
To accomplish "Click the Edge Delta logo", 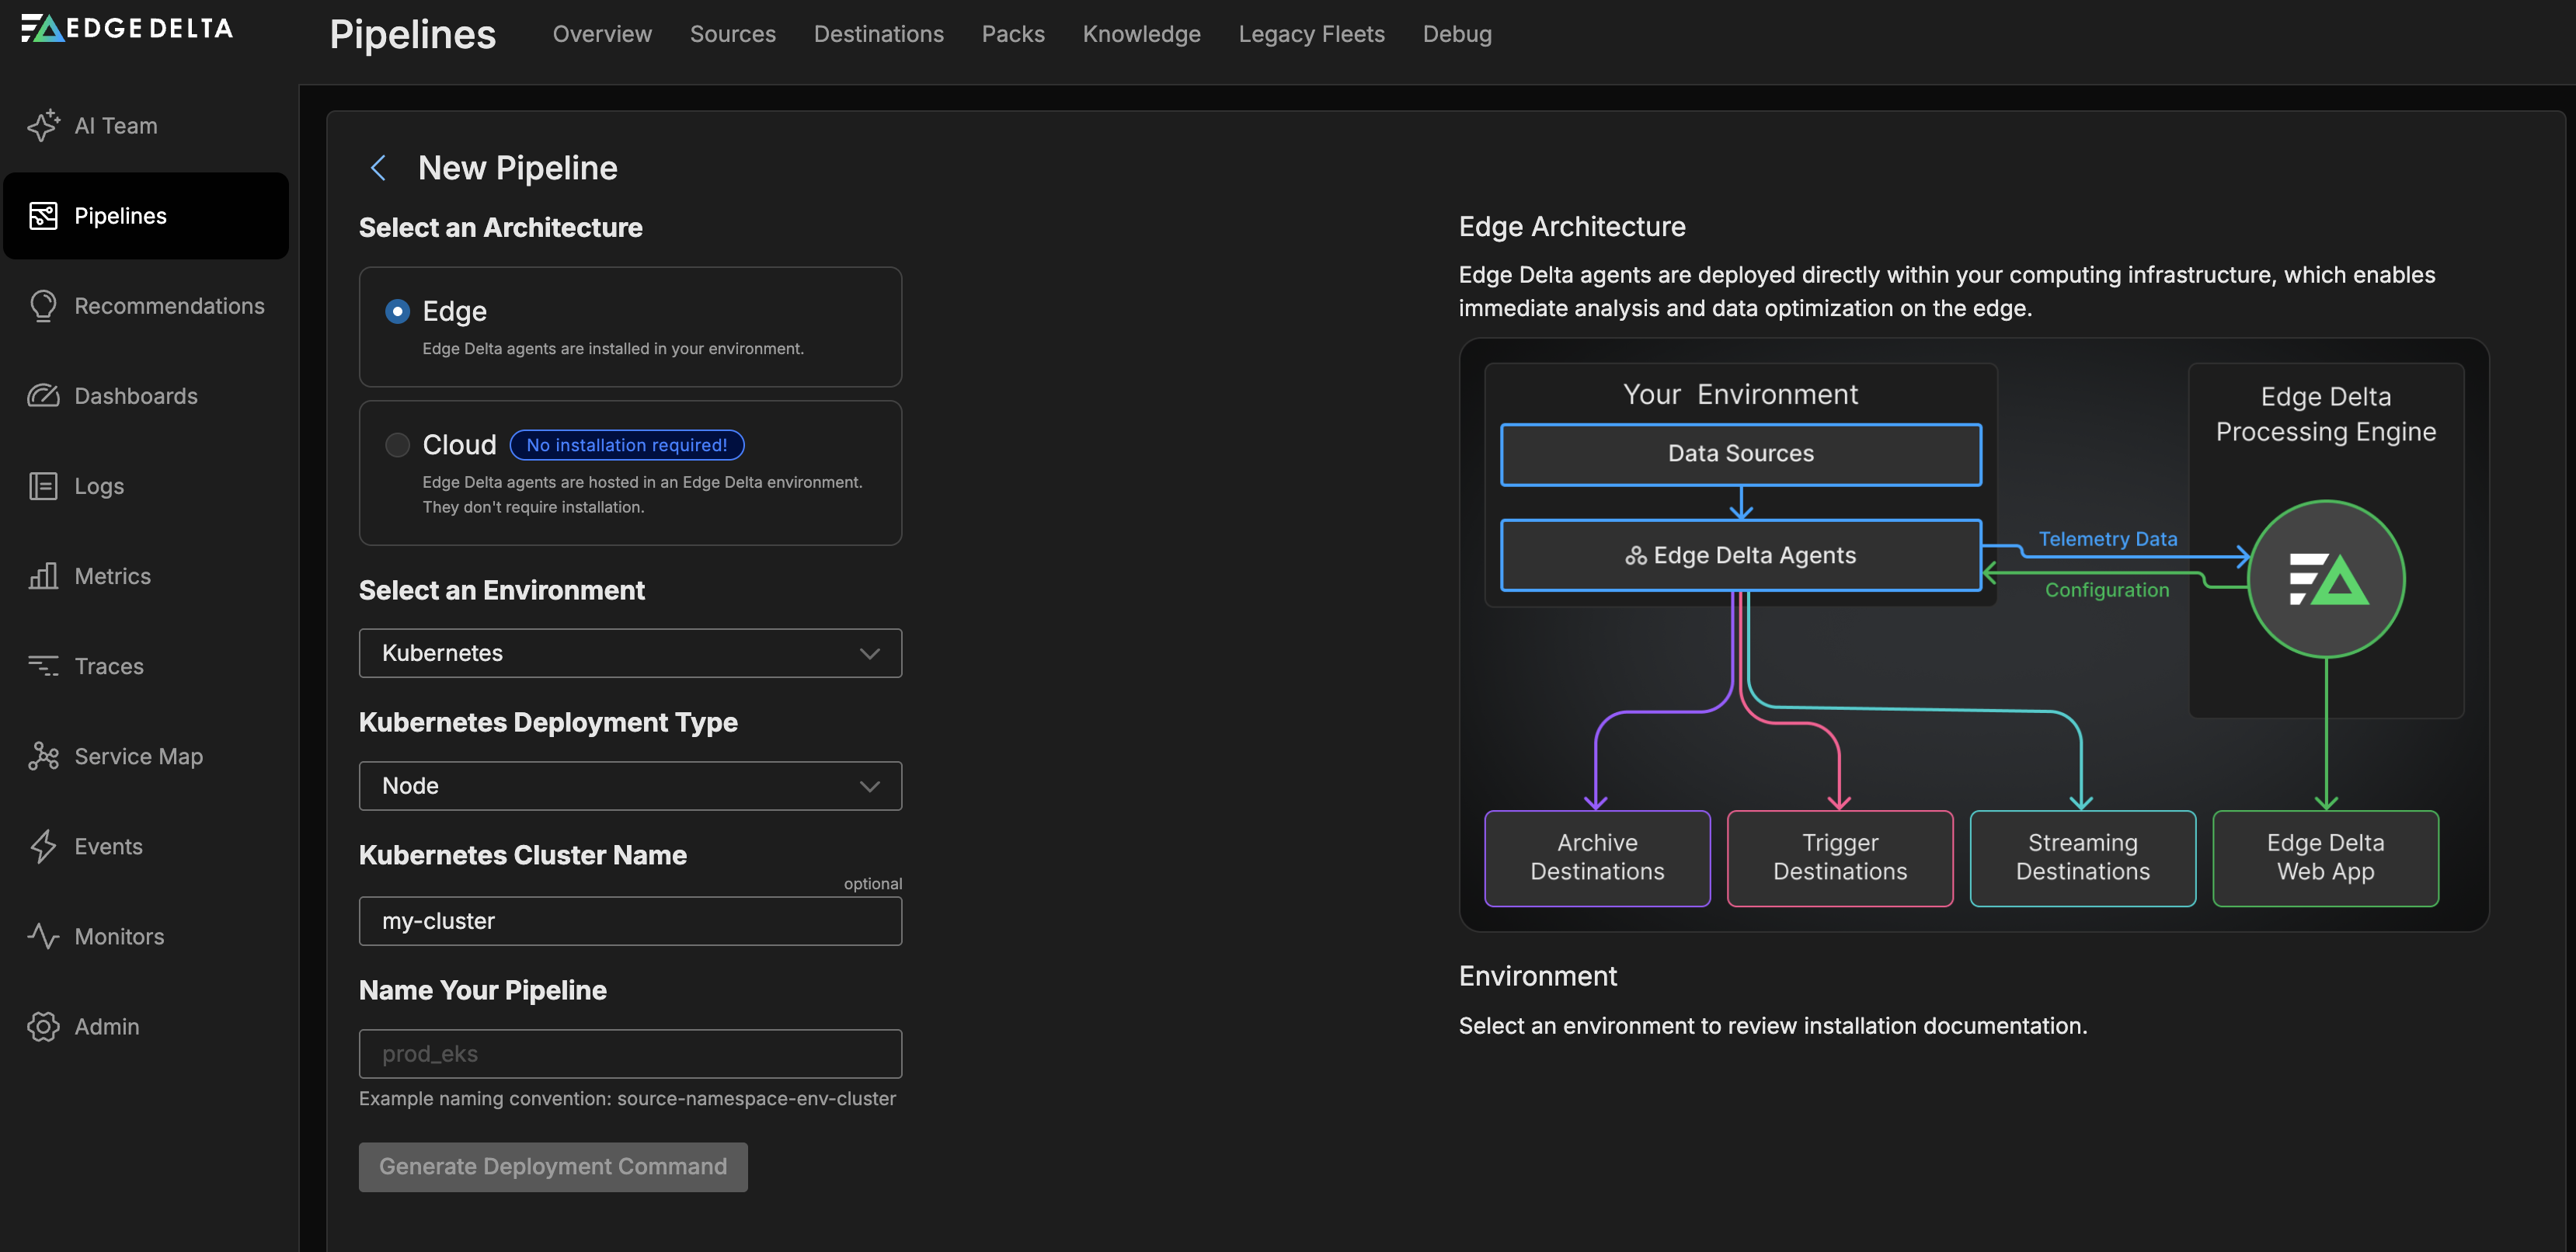I will pos(127,28).
